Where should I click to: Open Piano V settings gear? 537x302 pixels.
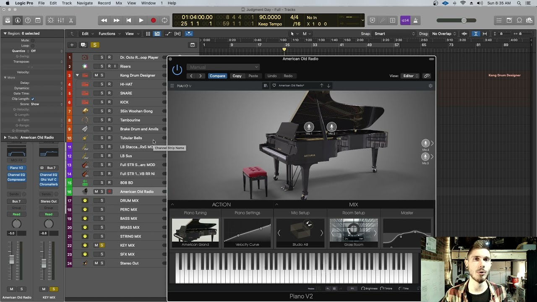[430, 86]
